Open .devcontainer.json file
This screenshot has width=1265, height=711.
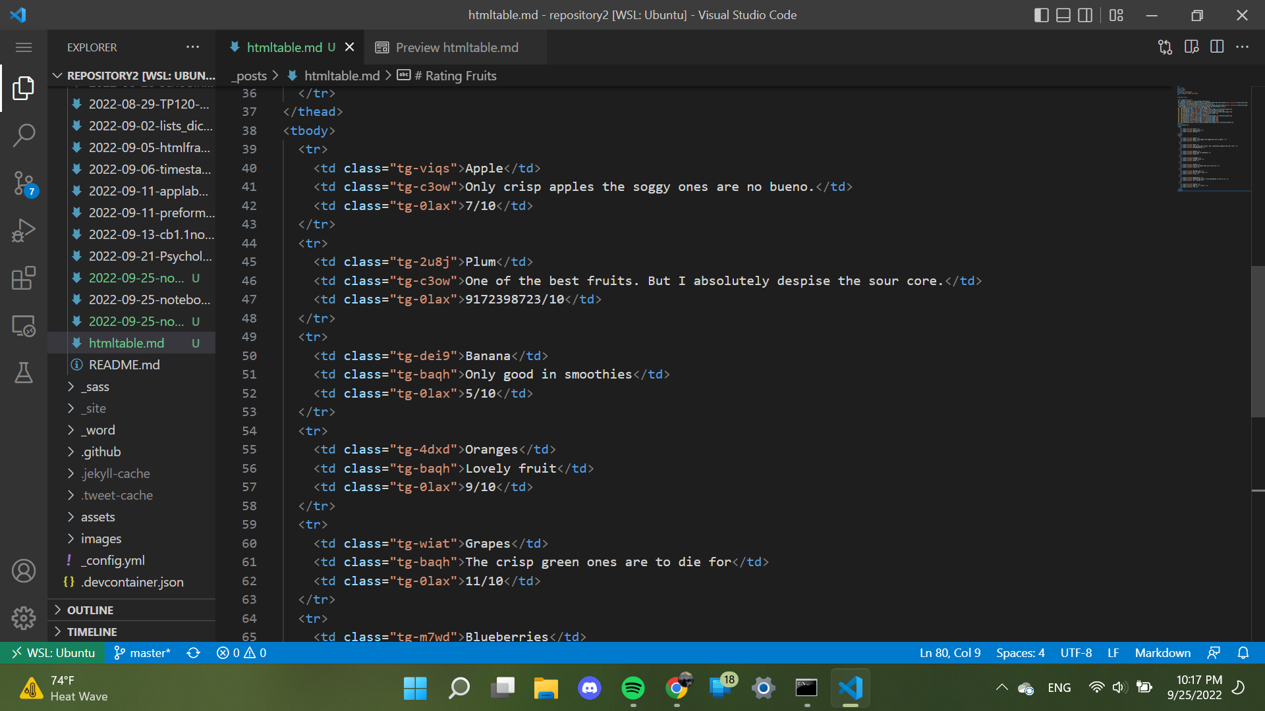132,582
